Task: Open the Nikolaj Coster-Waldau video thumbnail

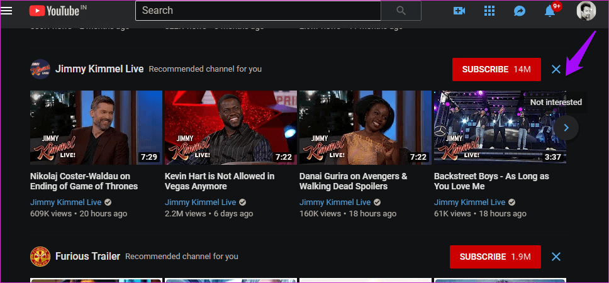Action: point(96,128)
